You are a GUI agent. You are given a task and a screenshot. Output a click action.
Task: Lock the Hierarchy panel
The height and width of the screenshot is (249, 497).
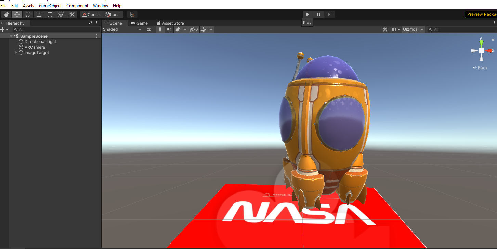tap(91, 23)
